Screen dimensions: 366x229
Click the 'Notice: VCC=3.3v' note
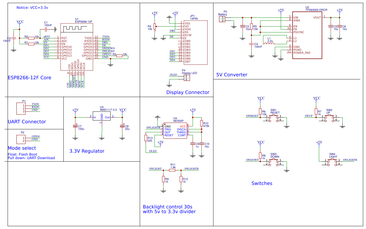[x=33, y=8]
